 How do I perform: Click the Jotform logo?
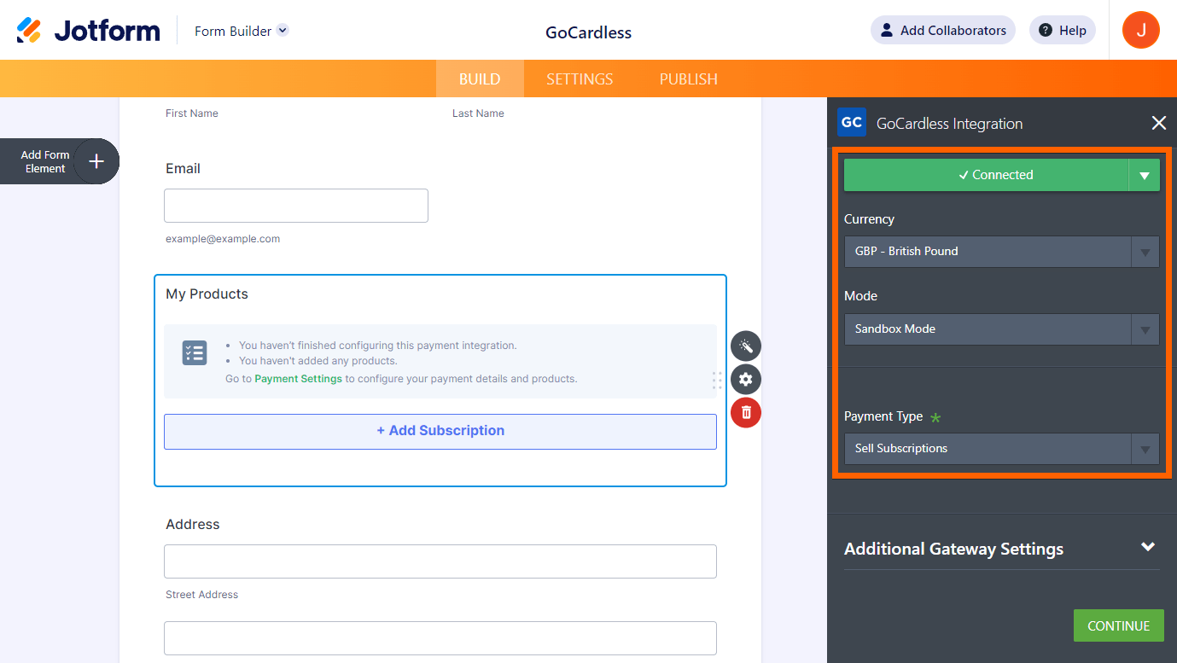click(88, 31)
